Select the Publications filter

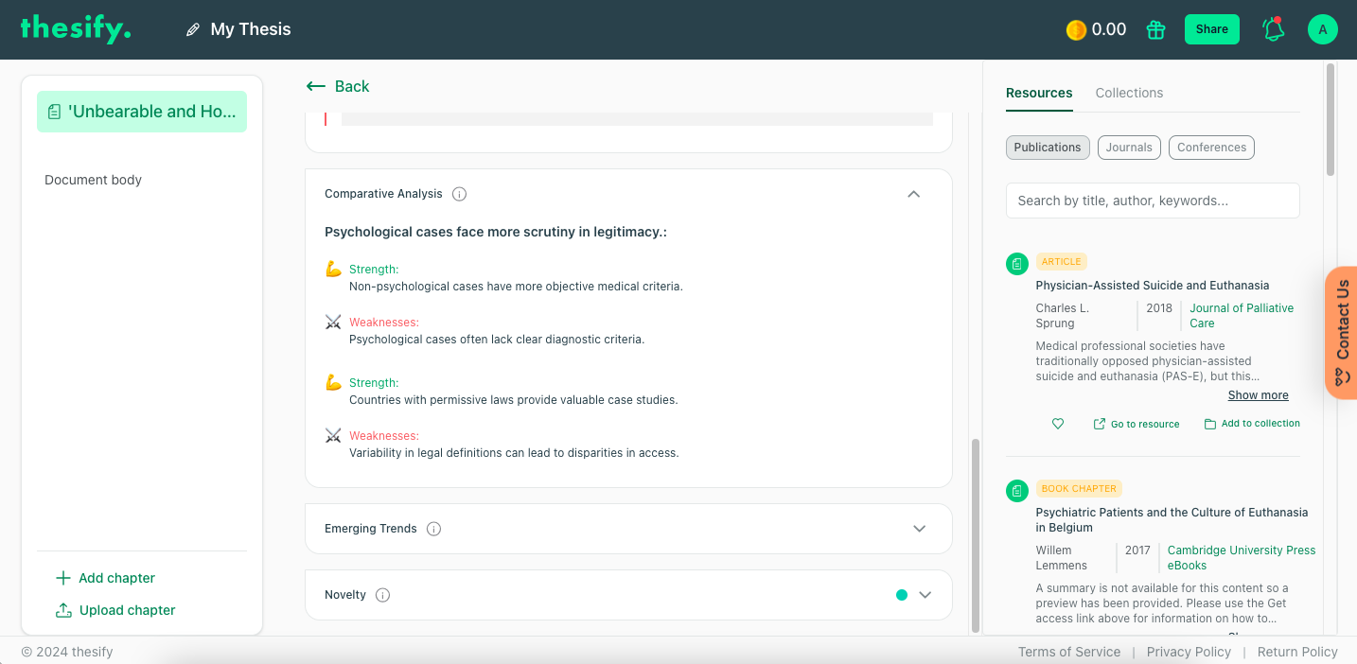1048,147
